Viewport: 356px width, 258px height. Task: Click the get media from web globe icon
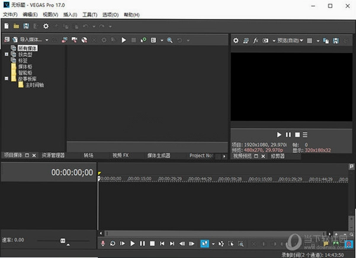84,40
